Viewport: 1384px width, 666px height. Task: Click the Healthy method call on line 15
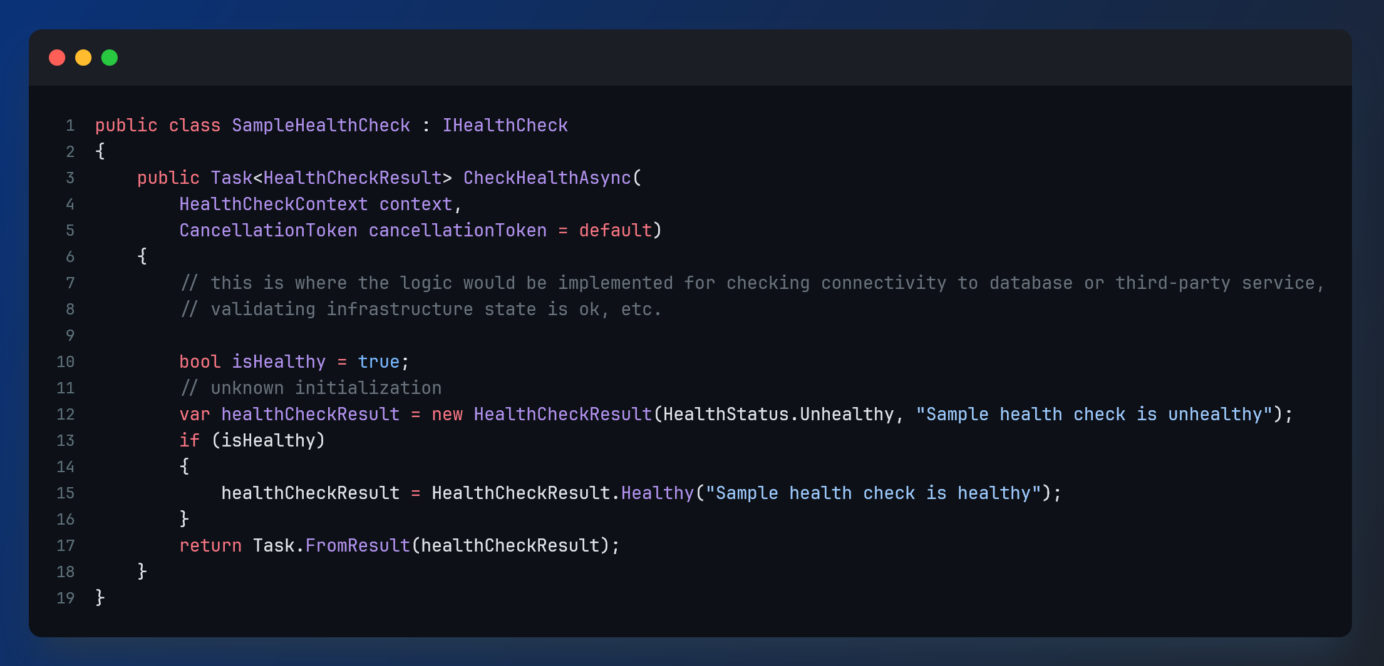(x=658, y=493)
